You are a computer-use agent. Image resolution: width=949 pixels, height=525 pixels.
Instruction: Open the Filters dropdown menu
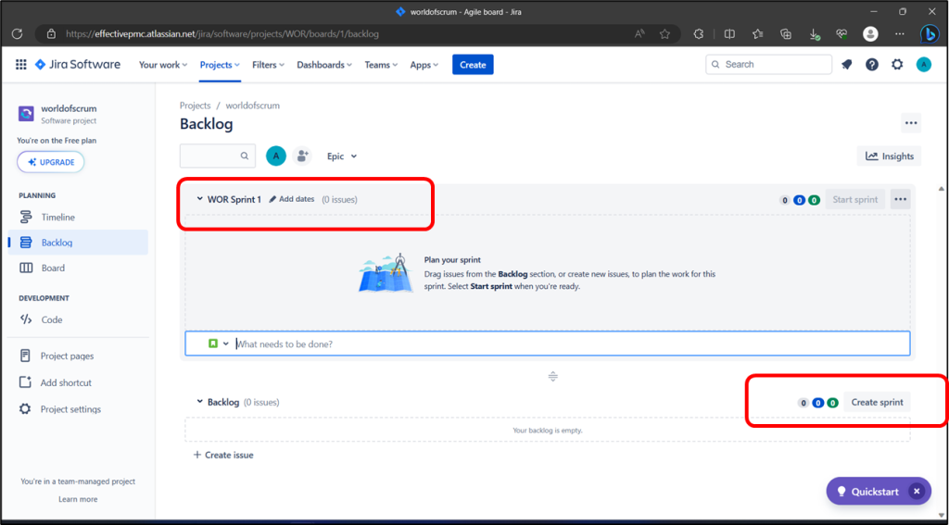tap(268, 65)
